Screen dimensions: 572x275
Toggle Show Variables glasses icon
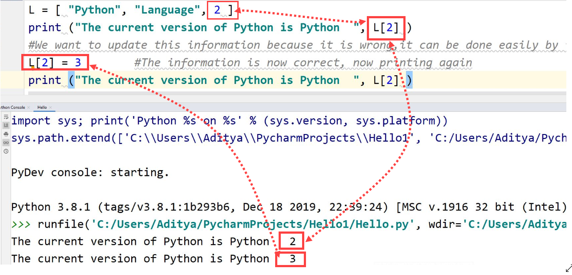point(6,142)
